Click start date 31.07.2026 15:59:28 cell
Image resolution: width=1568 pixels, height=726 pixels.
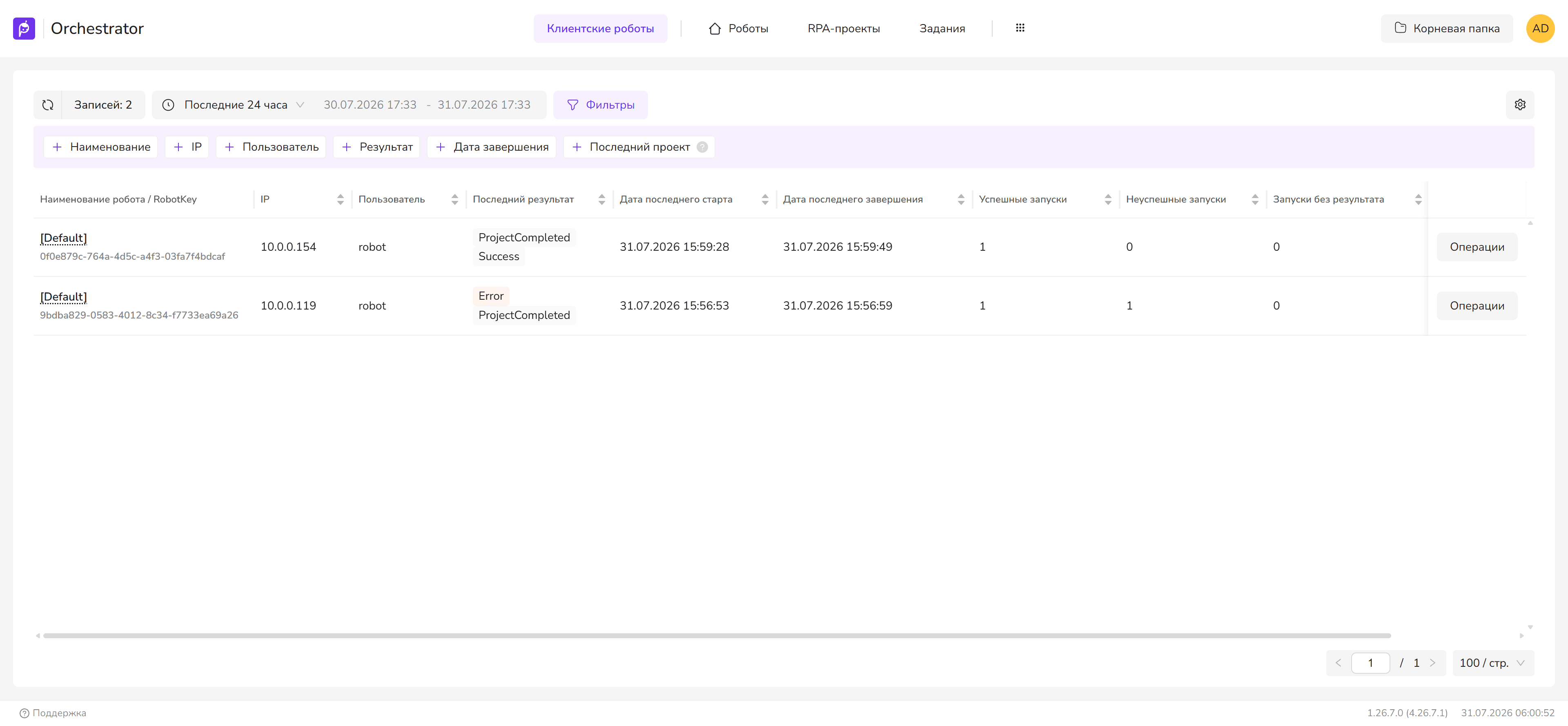[x=675, y=247]
